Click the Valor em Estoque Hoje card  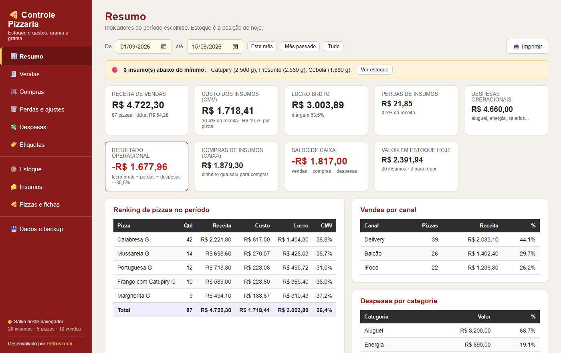pos(416,166)
